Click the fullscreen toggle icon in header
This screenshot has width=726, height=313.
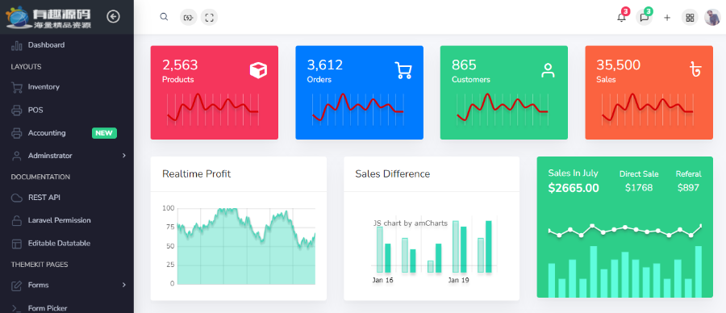(209, 18)
